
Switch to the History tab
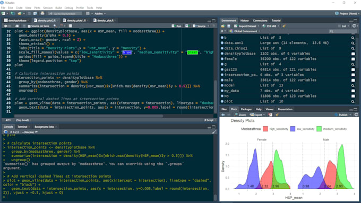coord(245,21)
